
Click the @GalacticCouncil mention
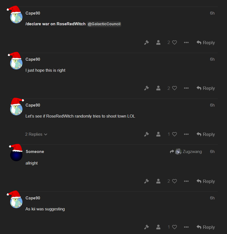[104, 24]
